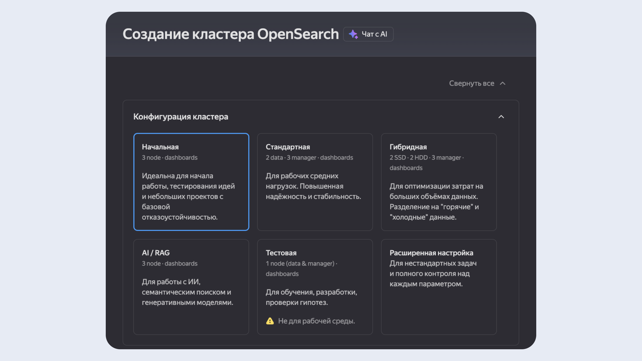Click text Не для рабочей среды.
The width and height of the screenshot is (642, 361).
[316, 321]
